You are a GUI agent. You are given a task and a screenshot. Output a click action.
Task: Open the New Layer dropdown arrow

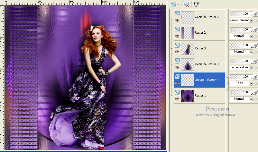(178, 4)
